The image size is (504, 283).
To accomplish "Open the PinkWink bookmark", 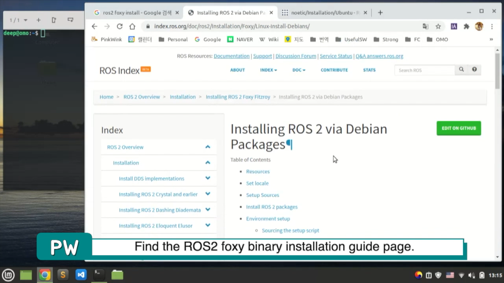I will click(106, 39).
